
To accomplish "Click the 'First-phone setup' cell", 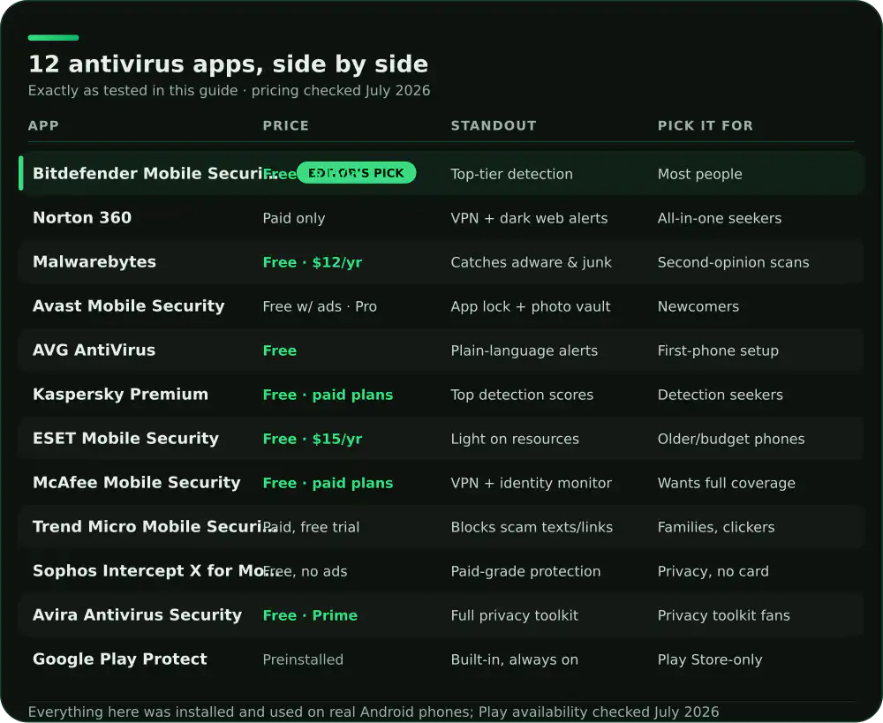I will click(x=719, y=350).
